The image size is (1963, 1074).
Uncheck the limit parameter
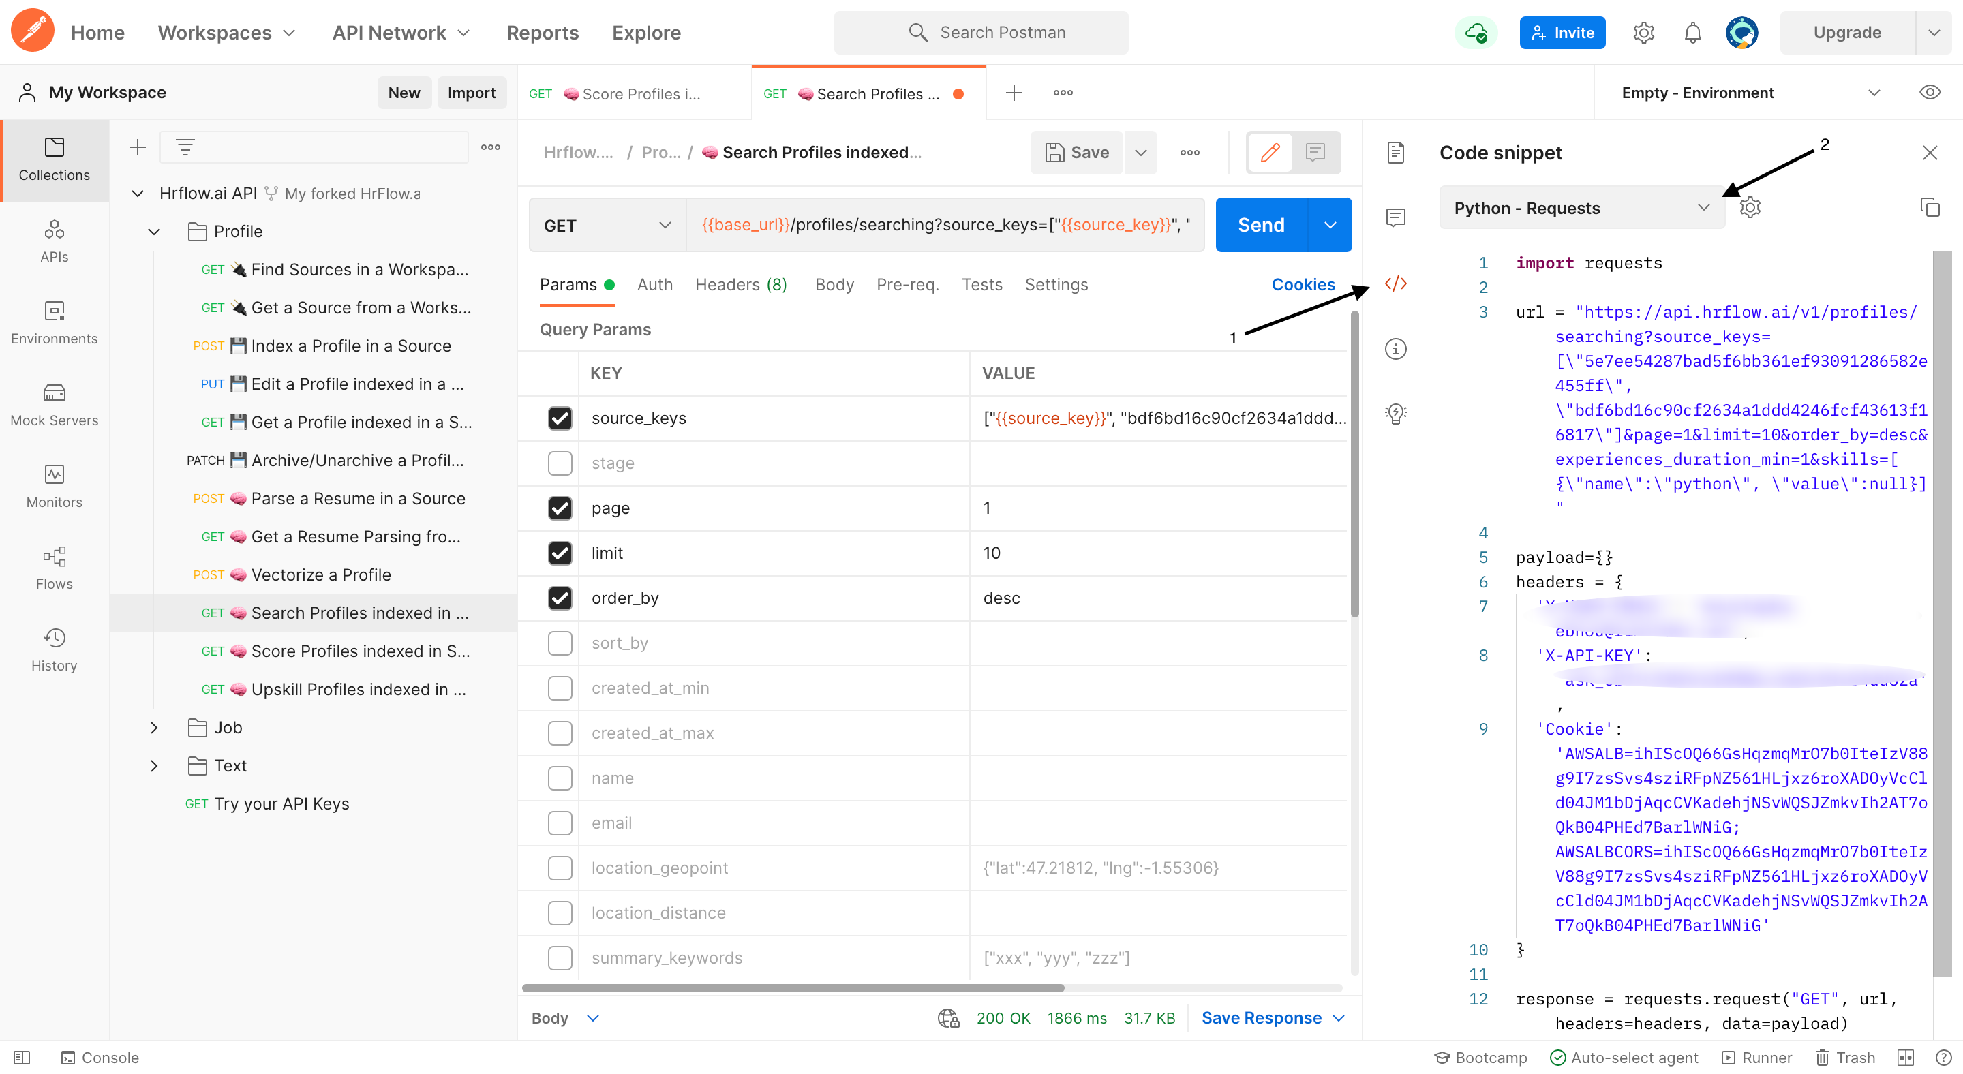click(560, 553)
